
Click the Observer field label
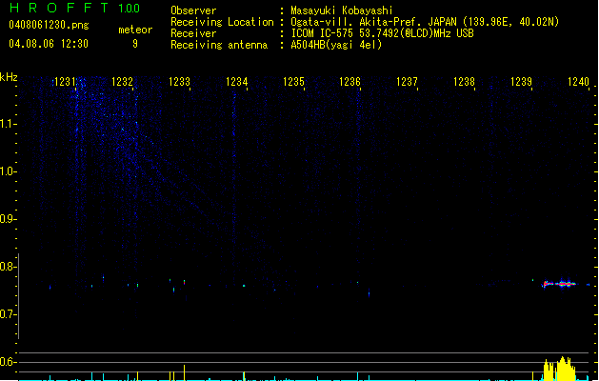[193, 10]
